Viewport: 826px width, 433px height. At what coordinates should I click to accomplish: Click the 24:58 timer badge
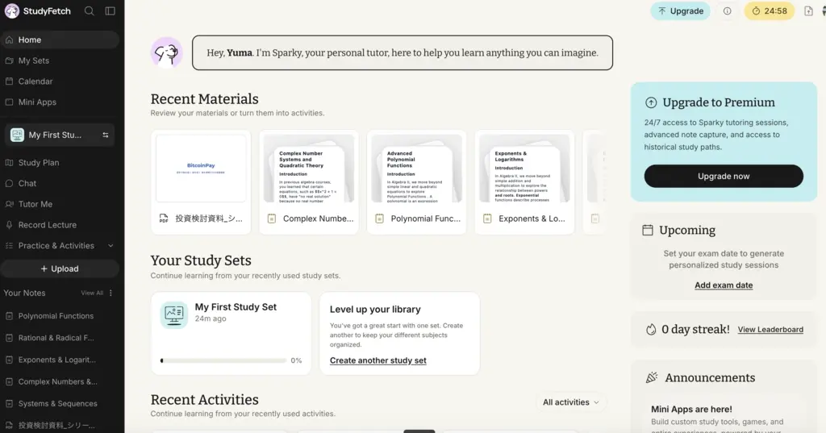tap(769, 11)
